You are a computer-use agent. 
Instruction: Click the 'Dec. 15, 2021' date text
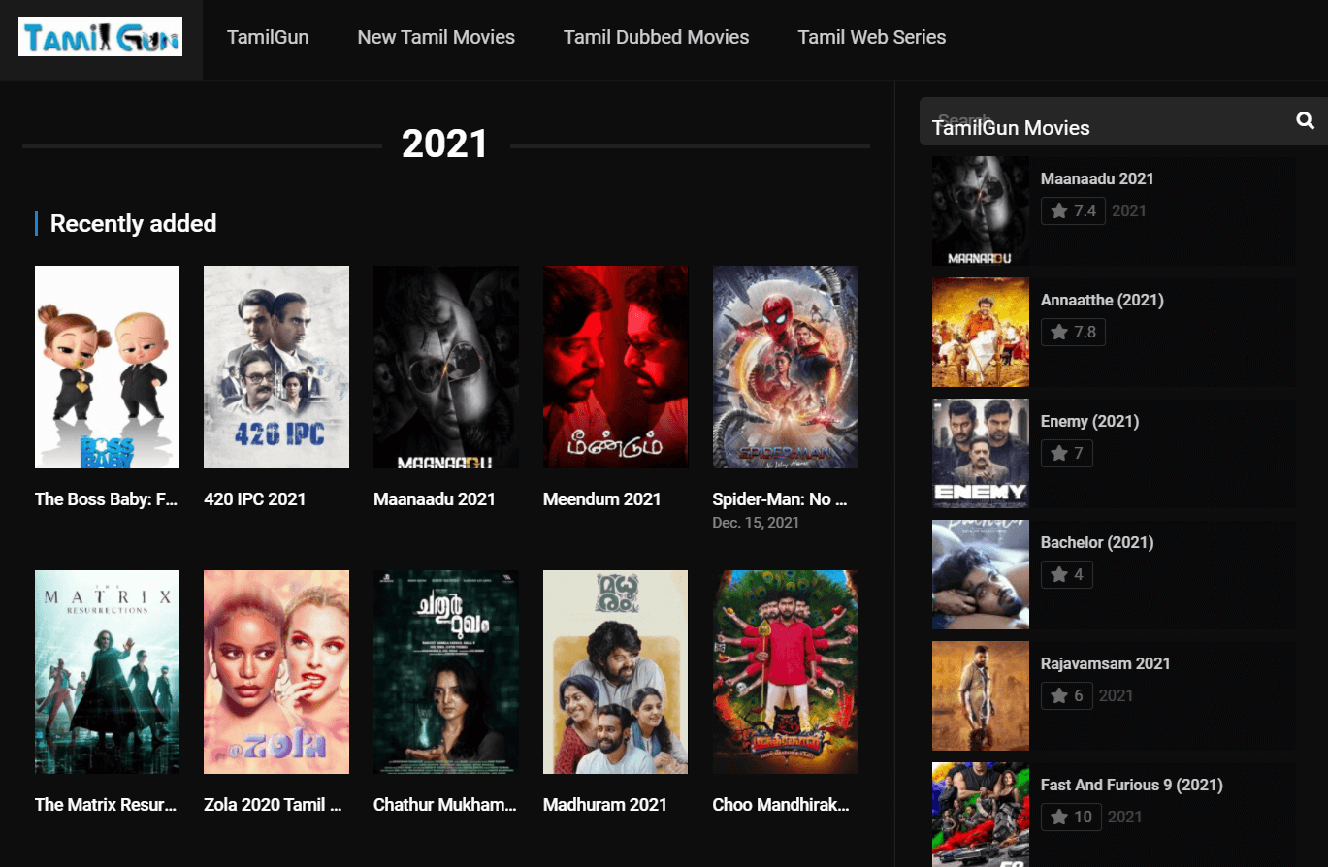[756, 523]
